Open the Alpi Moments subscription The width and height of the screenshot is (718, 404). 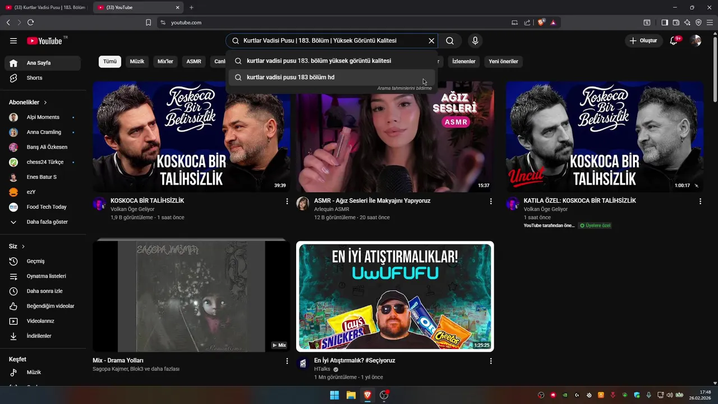pos(43,117)
